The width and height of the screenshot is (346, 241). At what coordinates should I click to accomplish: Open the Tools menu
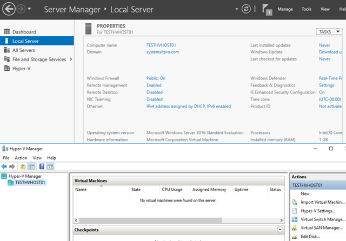(307, 9)
